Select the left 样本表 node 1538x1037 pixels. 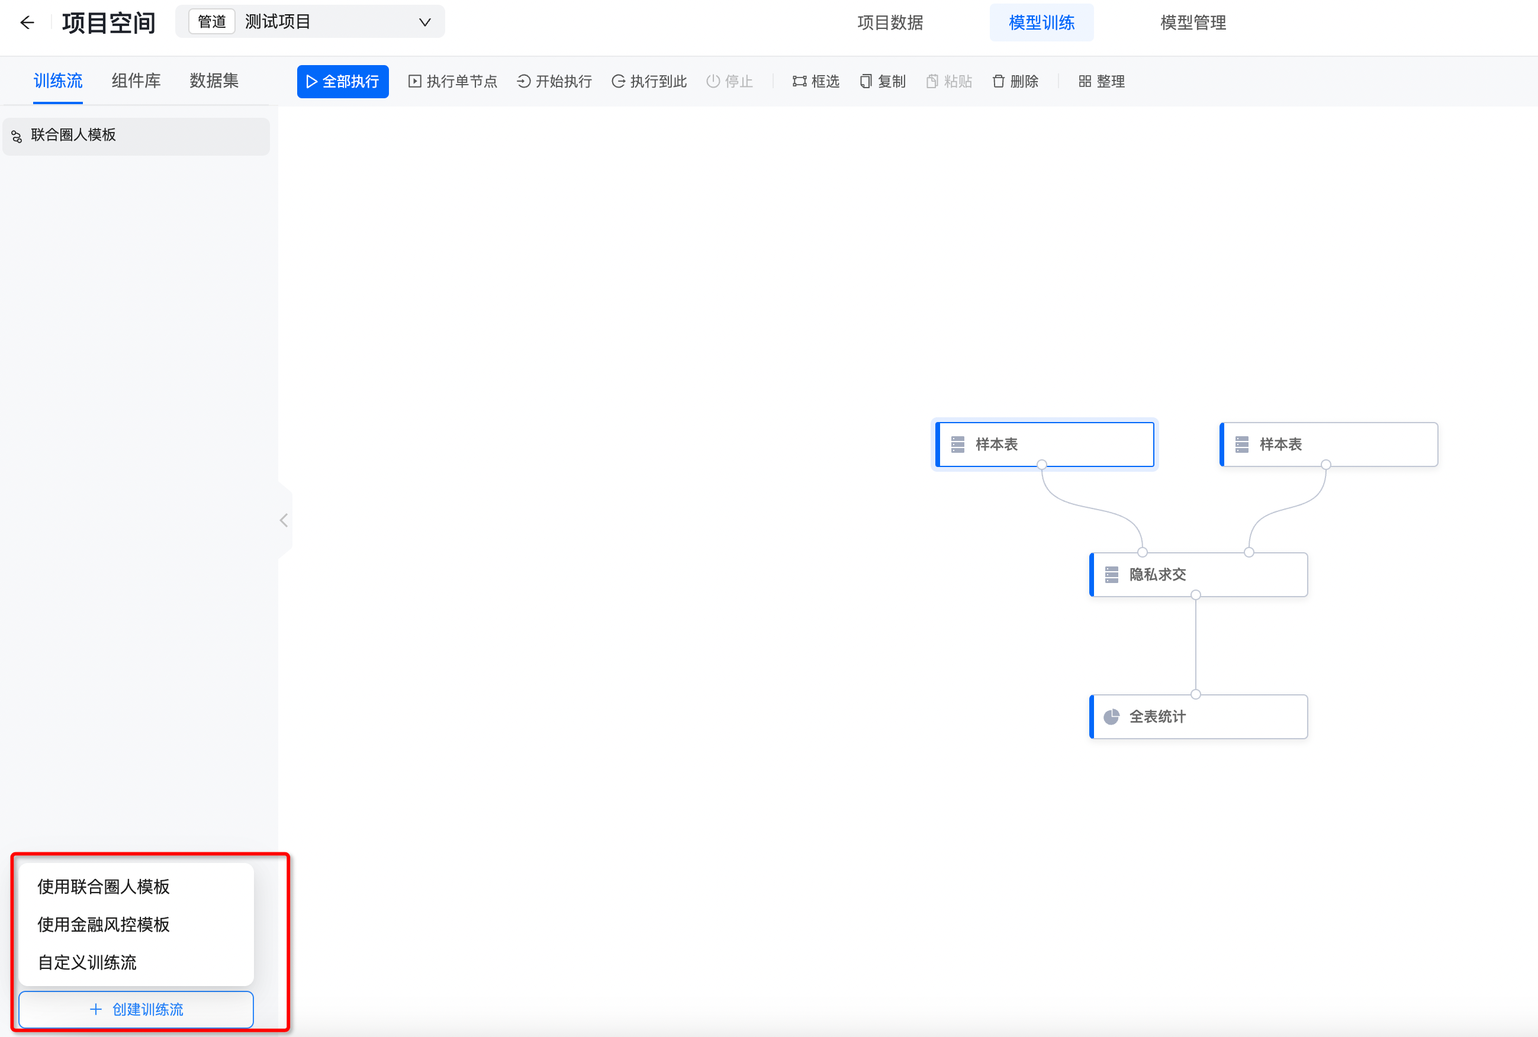(1044, 445)
